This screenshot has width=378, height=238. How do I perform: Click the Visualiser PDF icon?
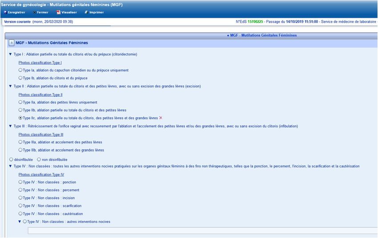[58, 12]
